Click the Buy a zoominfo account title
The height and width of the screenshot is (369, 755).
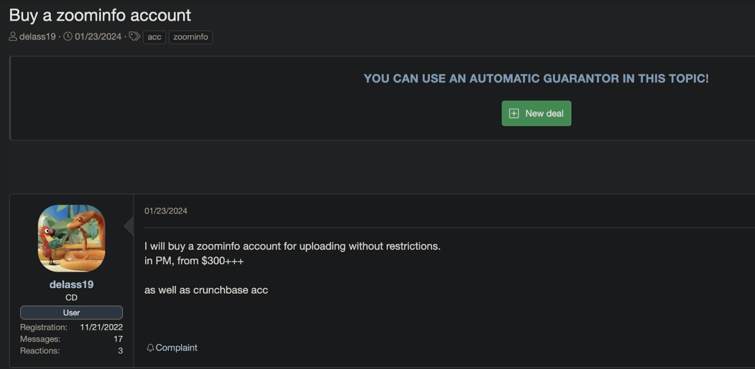click(100, 15)
